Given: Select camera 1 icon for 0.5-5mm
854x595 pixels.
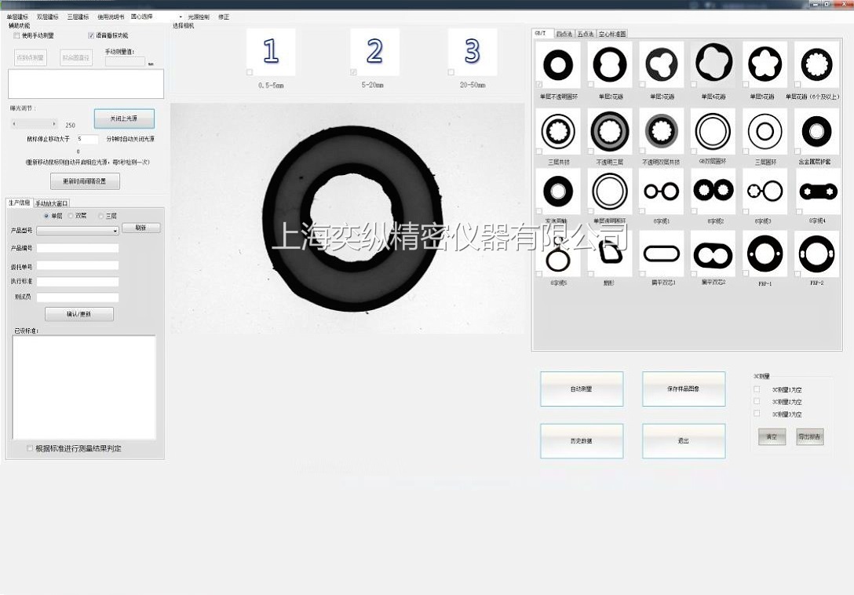Looking at the screenshot, I should [x=271, y=52].
